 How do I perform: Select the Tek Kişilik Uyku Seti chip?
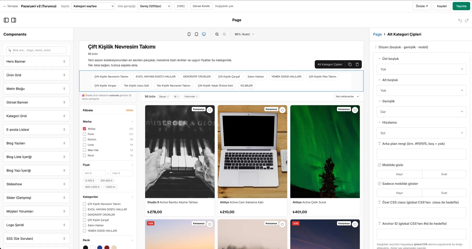136,86
